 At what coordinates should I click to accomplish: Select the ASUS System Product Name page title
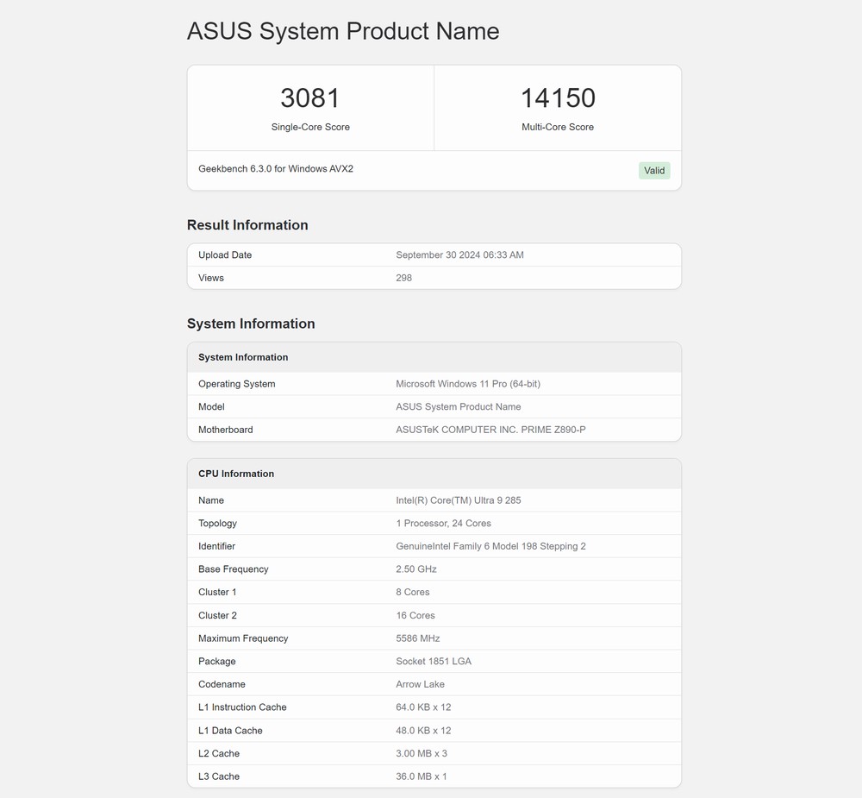[343, 31]
